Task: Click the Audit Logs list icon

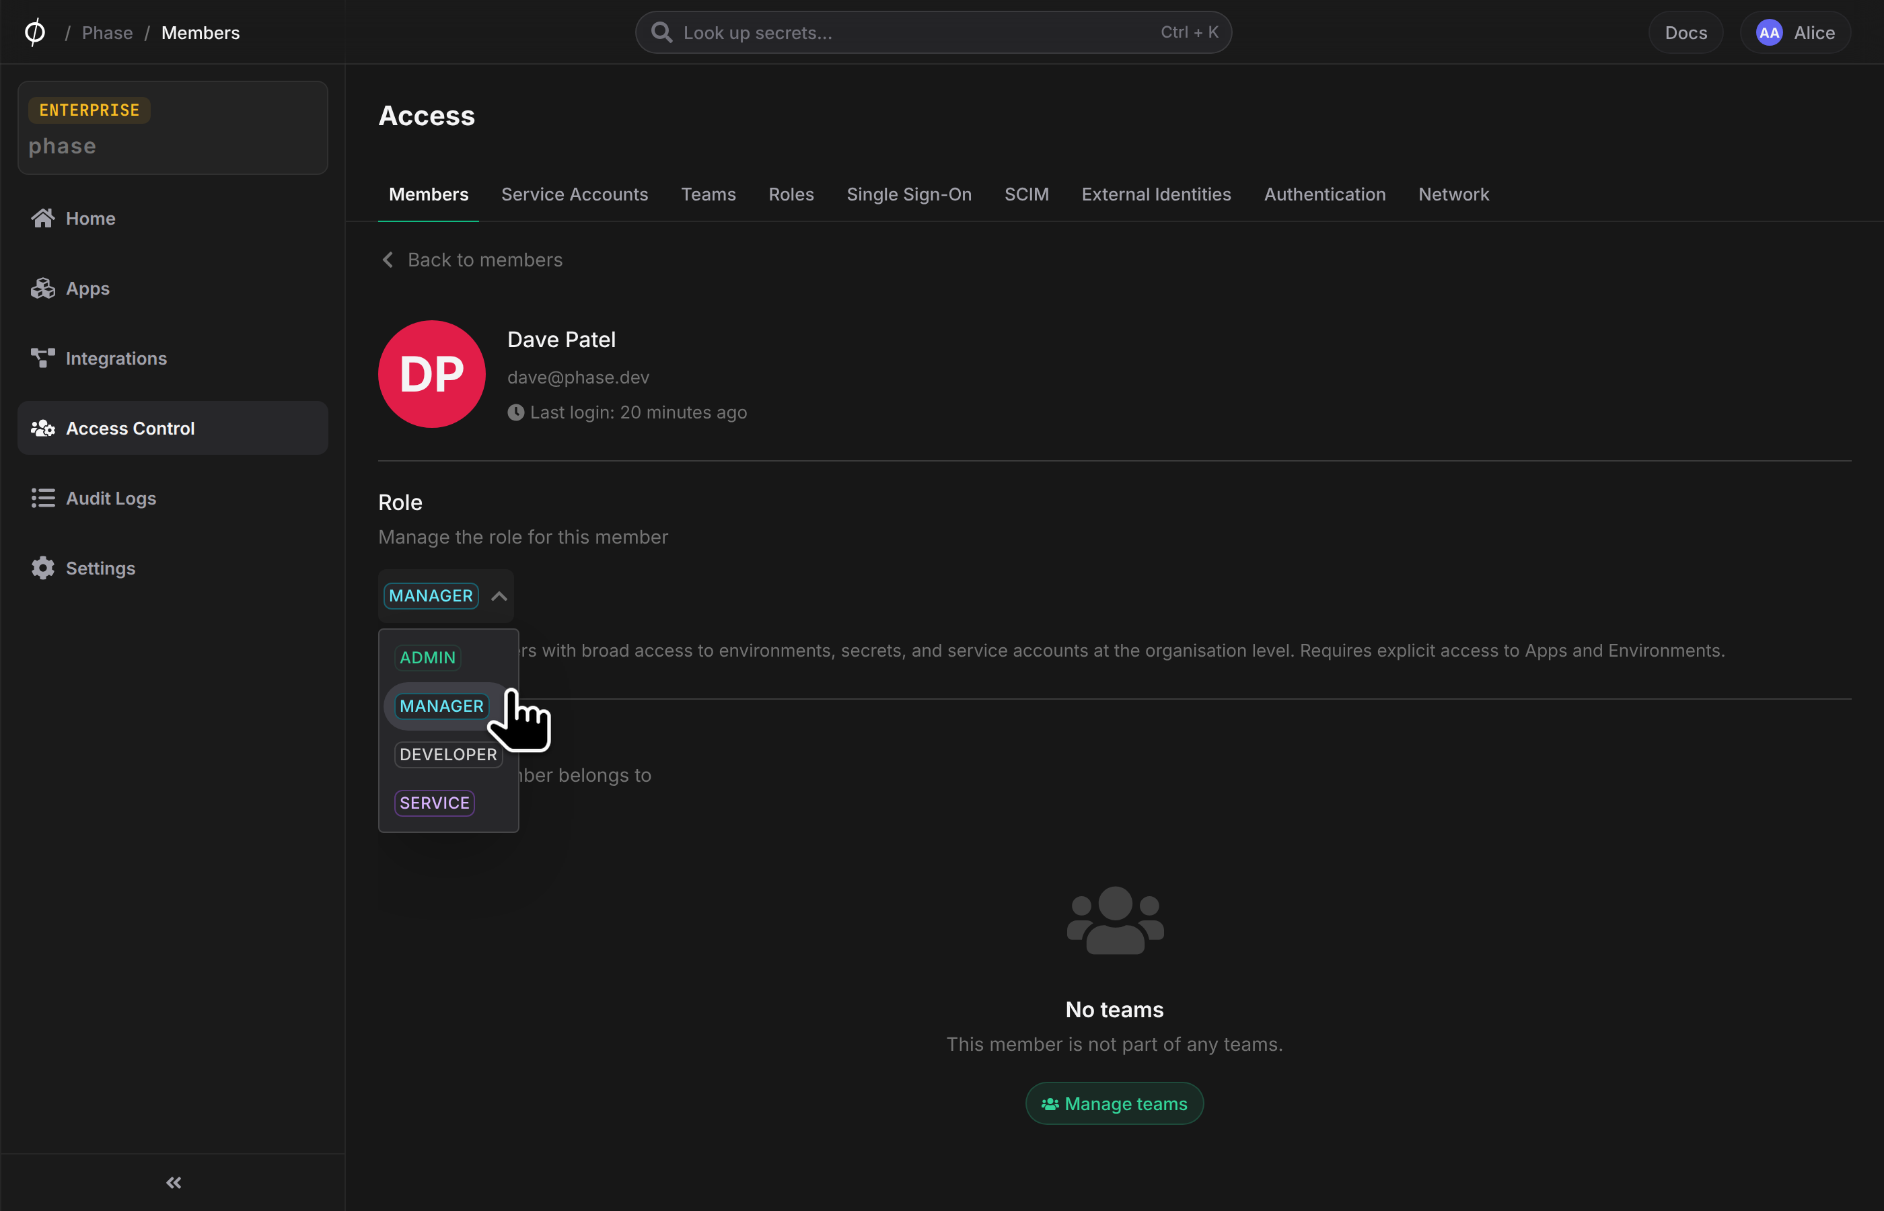Action: pos(42,498)
